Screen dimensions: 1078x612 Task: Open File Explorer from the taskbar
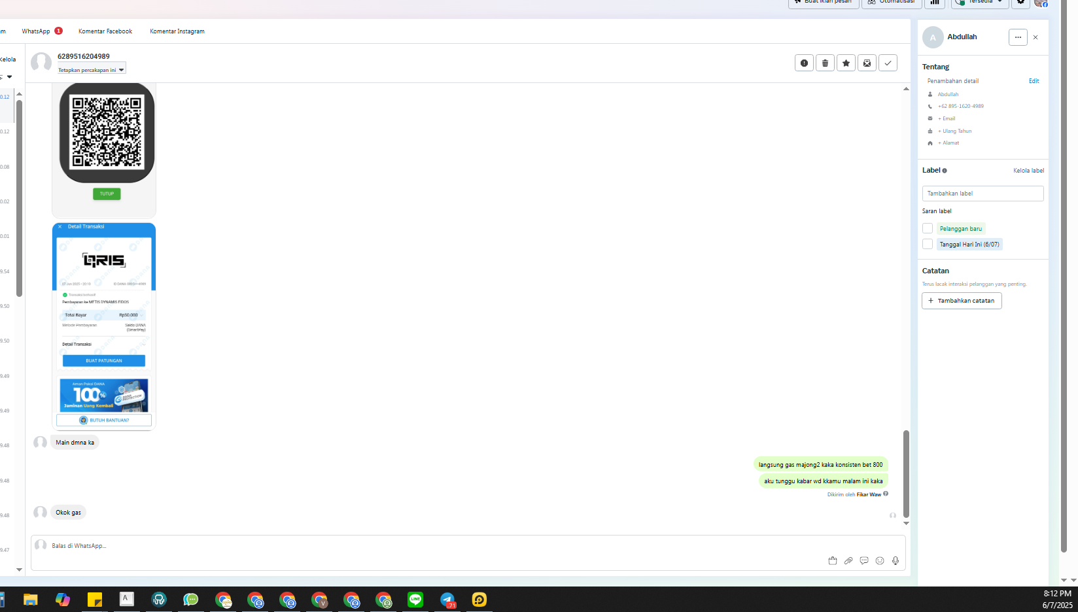(31, 600)
